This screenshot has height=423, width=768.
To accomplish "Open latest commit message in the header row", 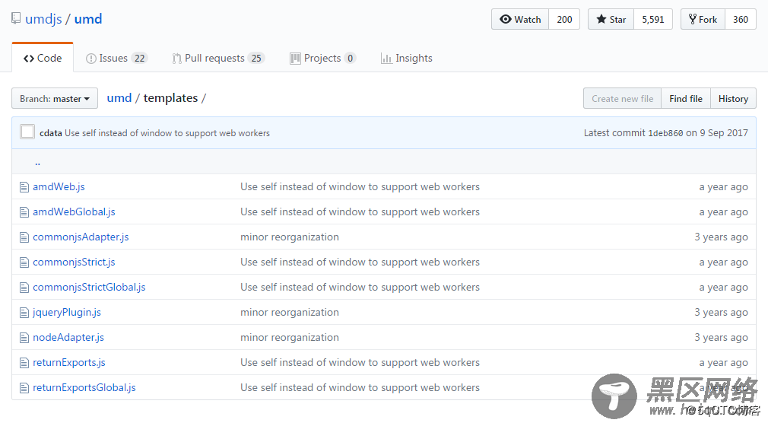I will click(167, 133).
